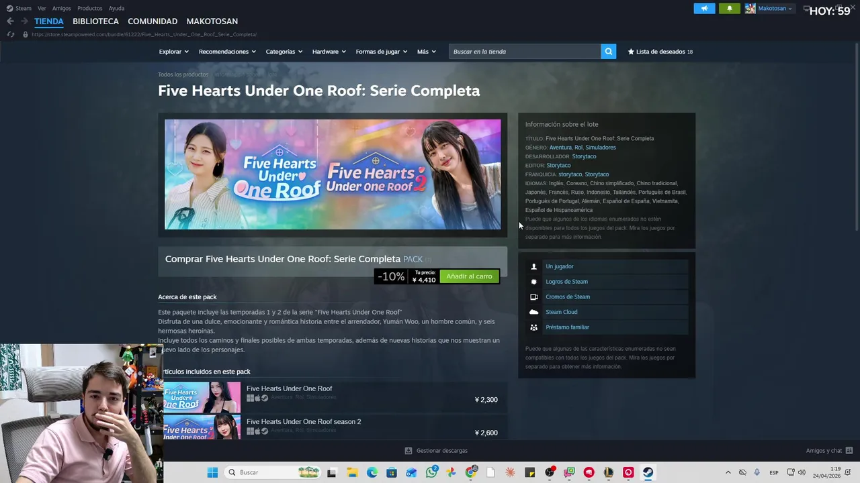
Task: Open the Logros de Steam feature link
Action: 566,282
